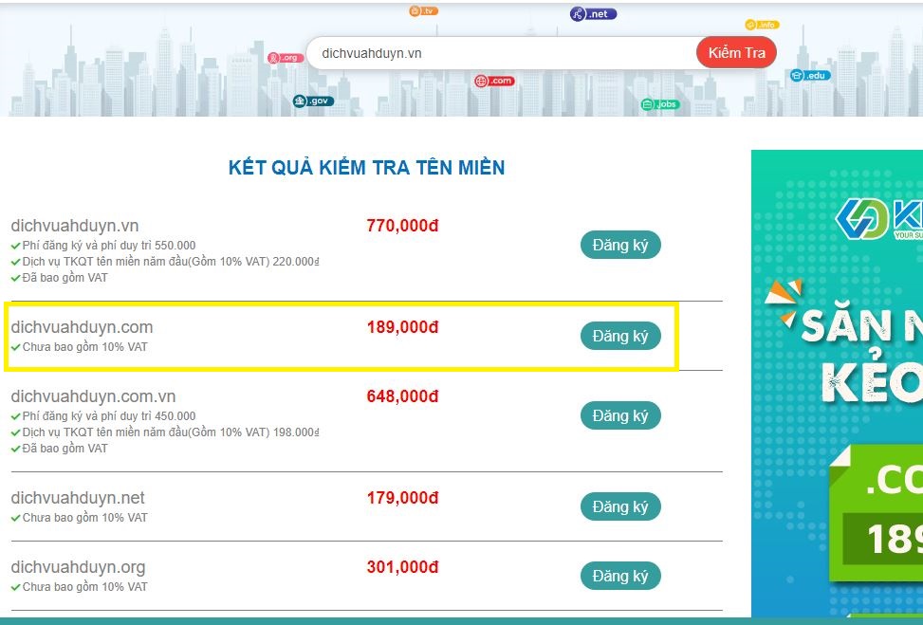Screen dimensions: 923x625
Task: Open the dichvuahduyn.vn result link
Action: pos(75,226)
